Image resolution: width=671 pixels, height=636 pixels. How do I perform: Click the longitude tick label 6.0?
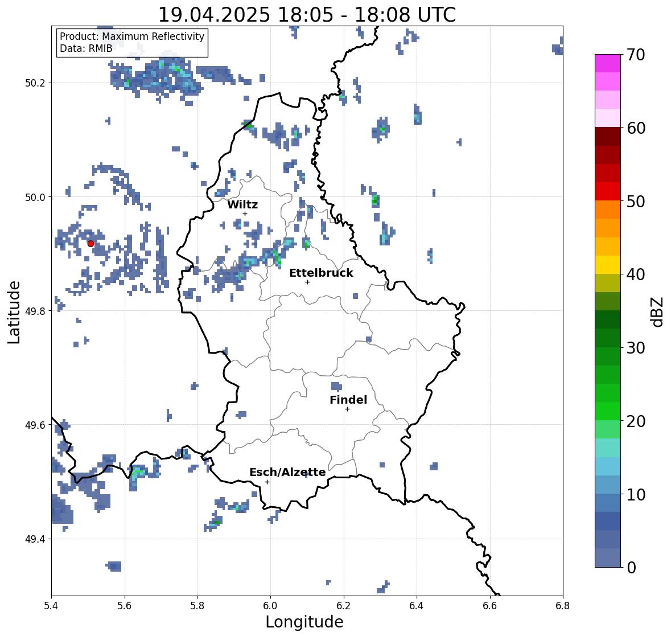(x=270, y=605)
